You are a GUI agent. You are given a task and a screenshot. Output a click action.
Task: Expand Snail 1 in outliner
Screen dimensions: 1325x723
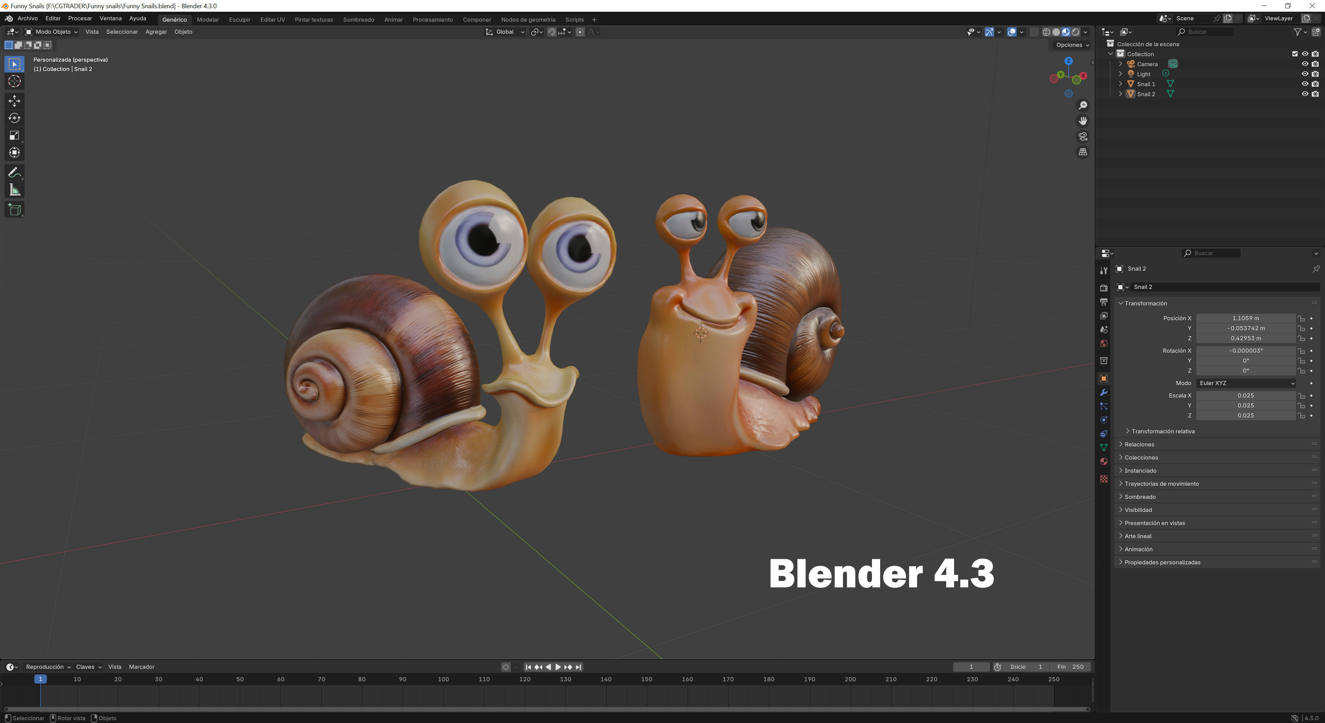tap(1120, 84)
